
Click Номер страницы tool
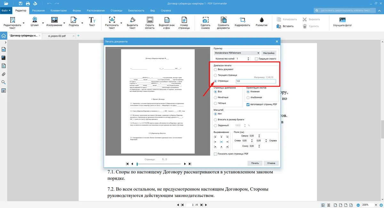184,22
